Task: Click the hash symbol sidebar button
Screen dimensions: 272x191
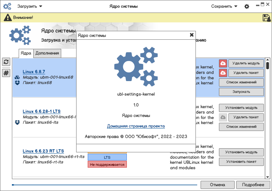Action: coord(6,73)
